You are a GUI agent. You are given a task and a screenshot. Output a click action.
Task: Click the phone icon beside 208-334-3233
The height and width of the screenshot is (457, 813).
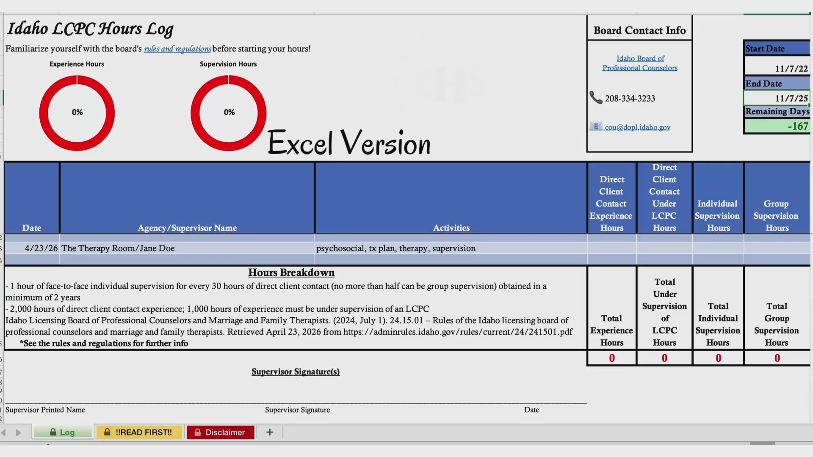tap(596, 98)
